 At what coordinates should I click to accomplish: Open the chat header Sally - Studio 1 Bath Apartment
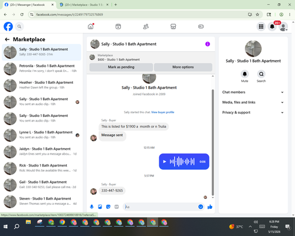(x=129, y=44)
